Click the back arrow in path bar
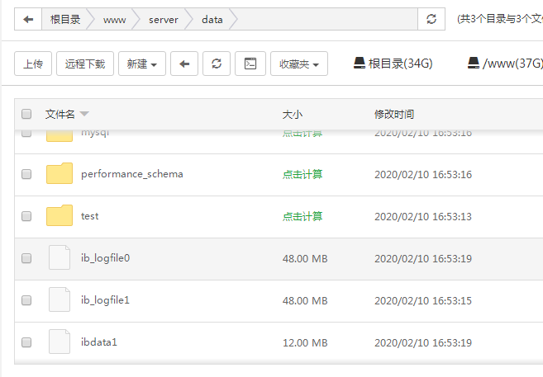The height and width of the screenshot is (377, 543). coord(28,20)
